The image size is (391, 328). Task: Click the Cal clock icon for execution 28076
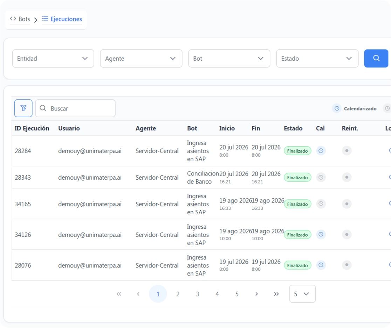tap(321, 265)
